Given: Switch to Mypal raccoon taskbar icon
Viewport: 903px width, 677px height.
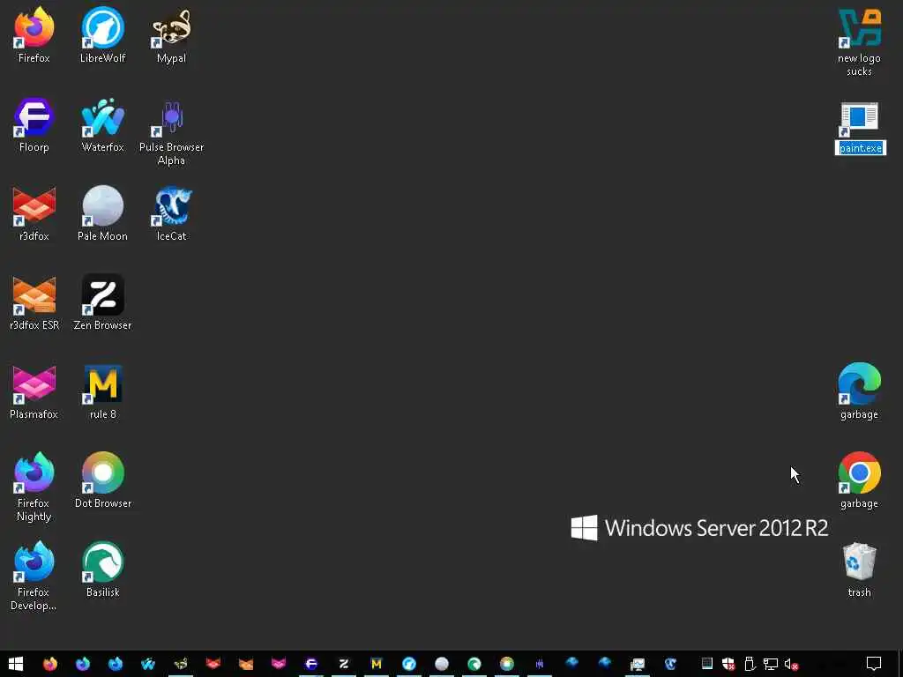Looking at the screenshot, I should coord(180,664).
